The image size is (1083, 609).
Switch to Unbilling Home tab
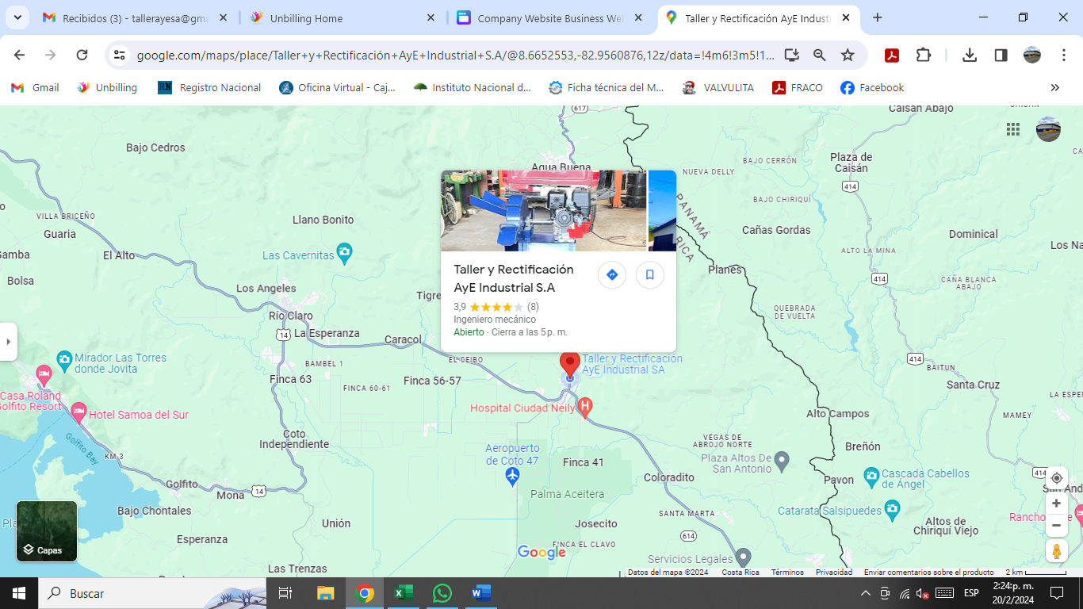[x=343, y=18]
